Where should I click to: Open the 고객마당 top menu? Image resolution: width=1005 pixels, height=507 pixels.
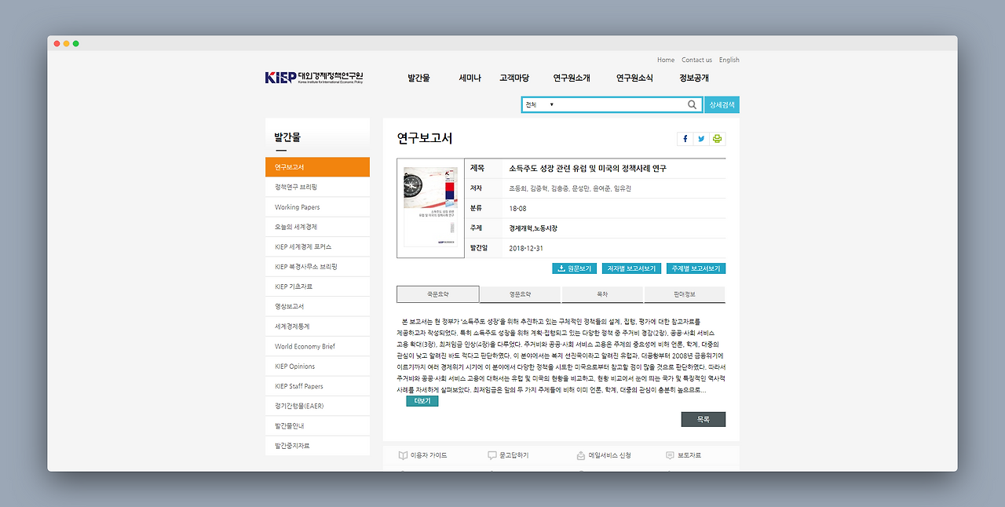pos(514,78)
